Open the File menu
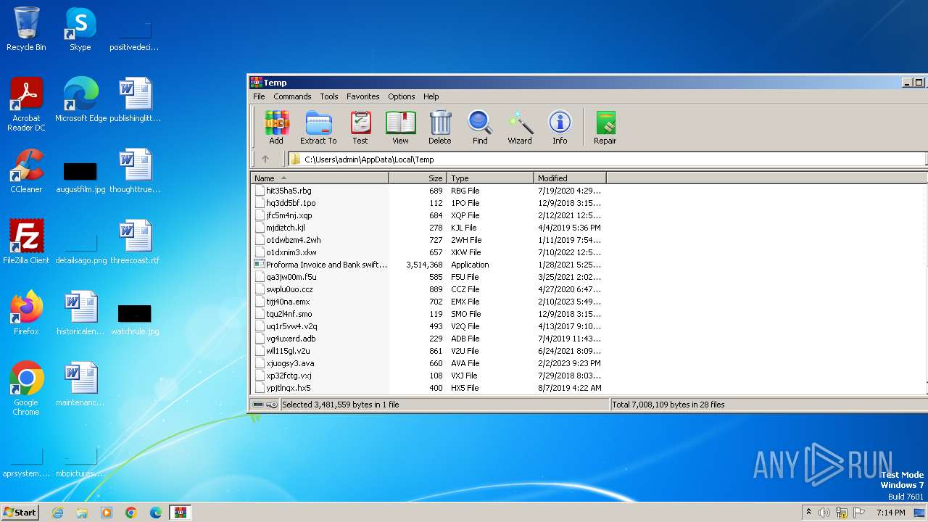928x522 pixels. click(x=259, y=96)
